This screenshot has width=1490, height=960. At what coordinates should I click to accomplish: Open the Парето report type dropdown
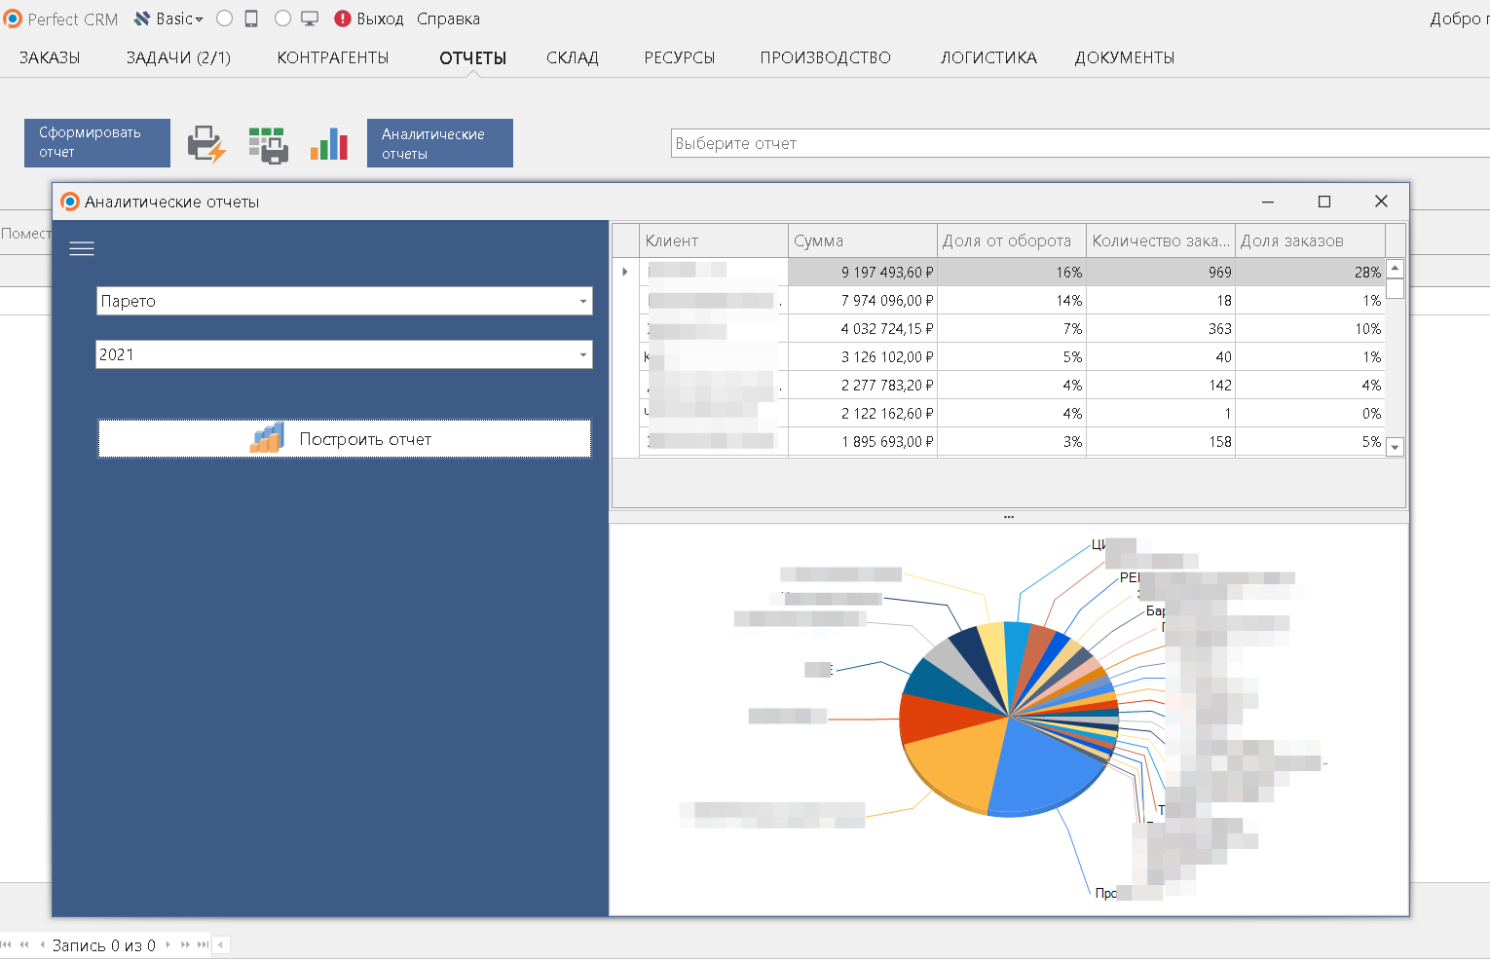345,301
